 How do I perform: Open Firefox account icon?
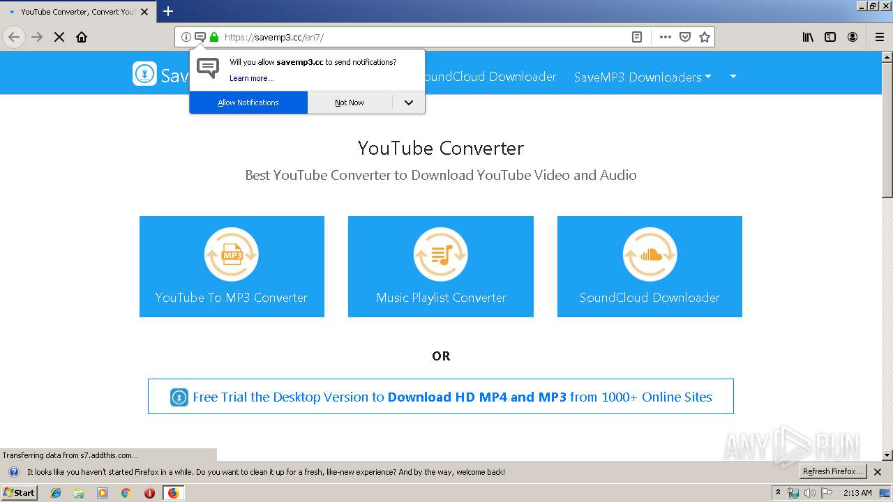click(x=853, y=37)
